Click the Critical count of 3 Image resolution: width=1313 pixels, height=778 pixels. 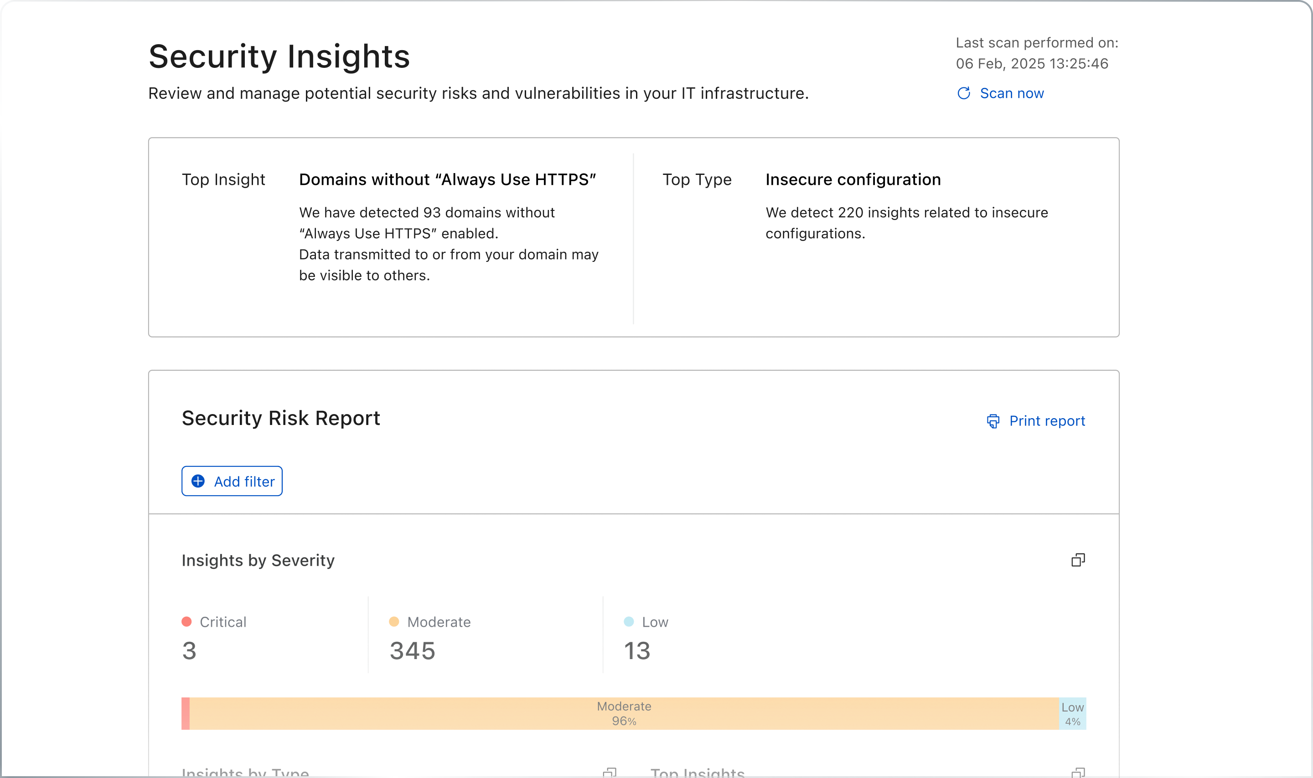(x=189, y=651)
